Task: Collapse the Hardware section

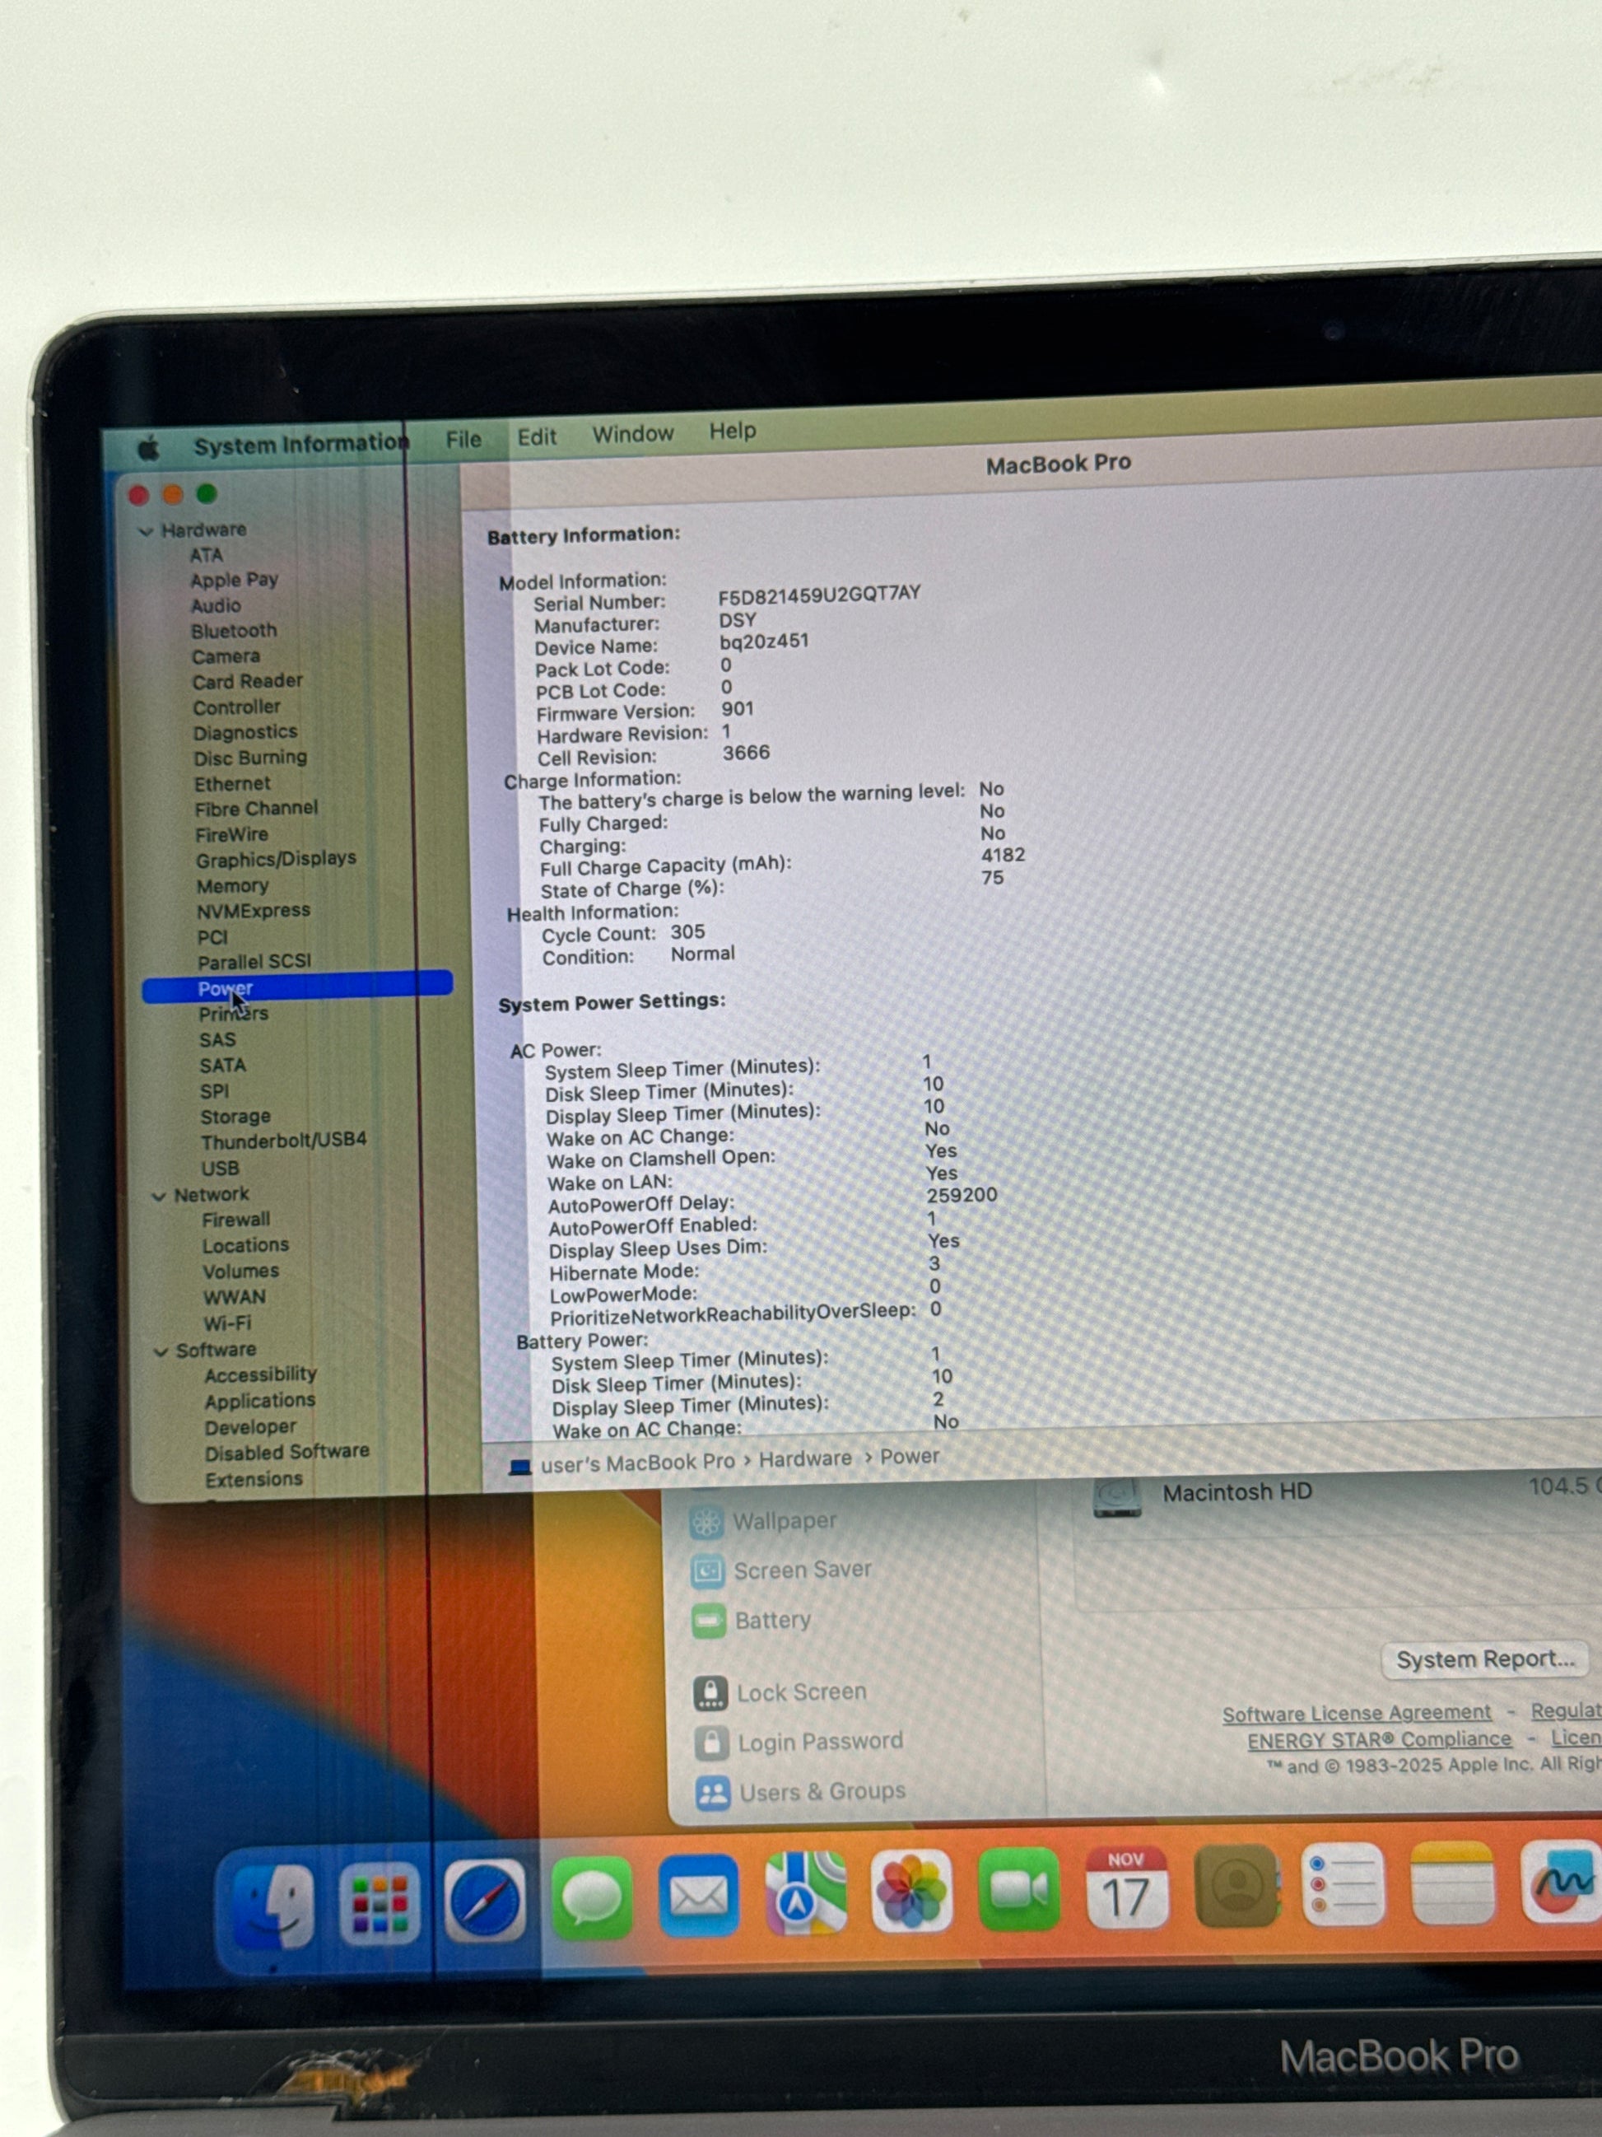Action: pyautogui.click(x=146, y=531)
